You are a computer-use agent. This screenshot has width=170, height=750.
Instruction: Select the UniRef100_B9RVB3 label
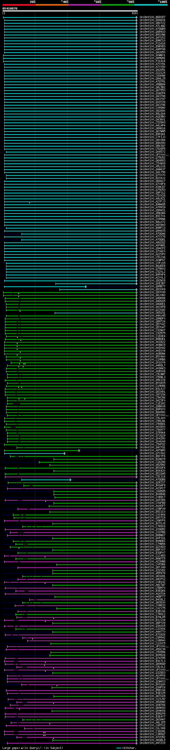(152, 46)
